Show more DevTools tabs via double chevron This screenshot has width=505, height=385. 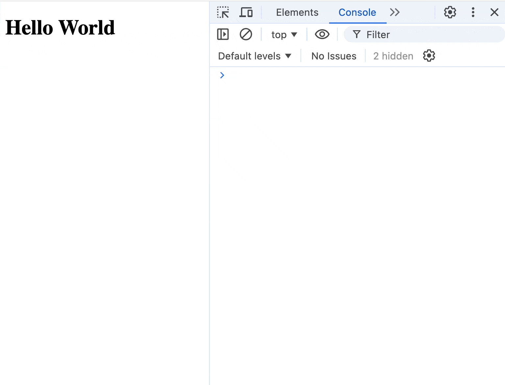[395, 12]
